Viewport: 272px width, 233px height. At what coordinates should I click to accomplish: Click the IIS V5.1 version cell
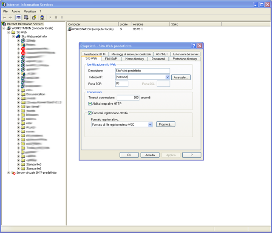138,29
